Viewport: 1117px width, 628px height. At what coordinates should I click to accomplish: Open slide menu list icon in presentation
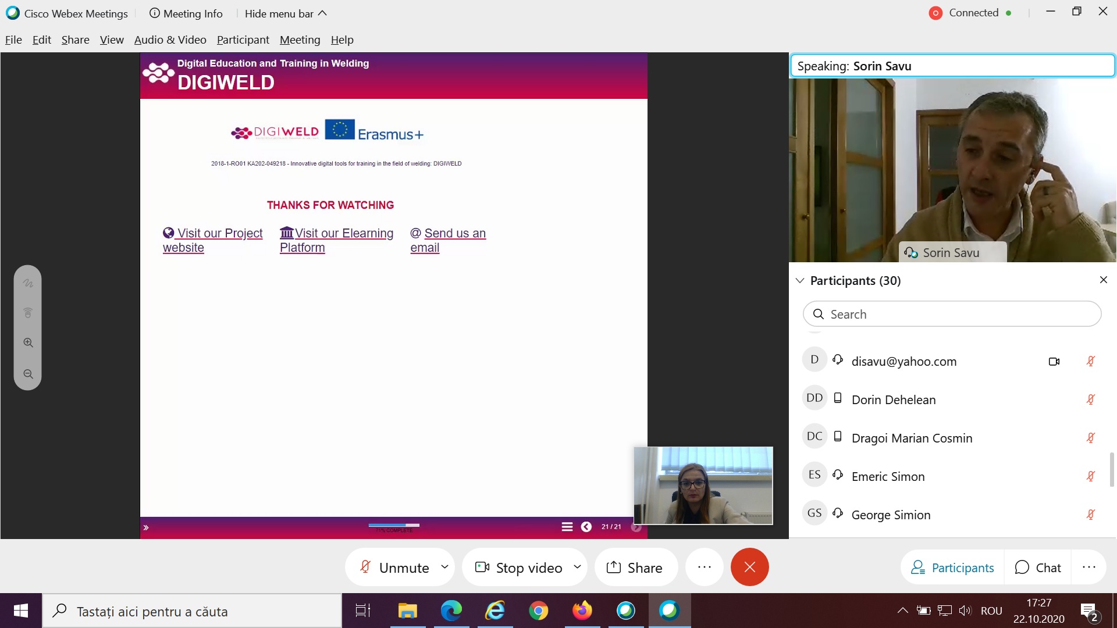(x=567, y=527)
